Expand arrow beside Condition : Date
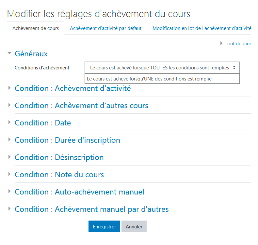 coord(9,122)
